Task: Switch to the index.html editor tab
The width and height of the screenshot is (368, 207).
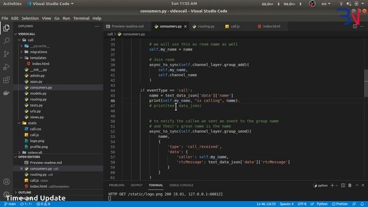Action: [271, 26]
